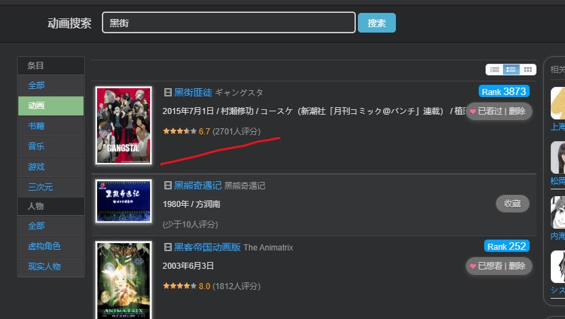Click the 1812人评分 rating count
This screenshot has height=319, width=565.
(x=236, y=286)
